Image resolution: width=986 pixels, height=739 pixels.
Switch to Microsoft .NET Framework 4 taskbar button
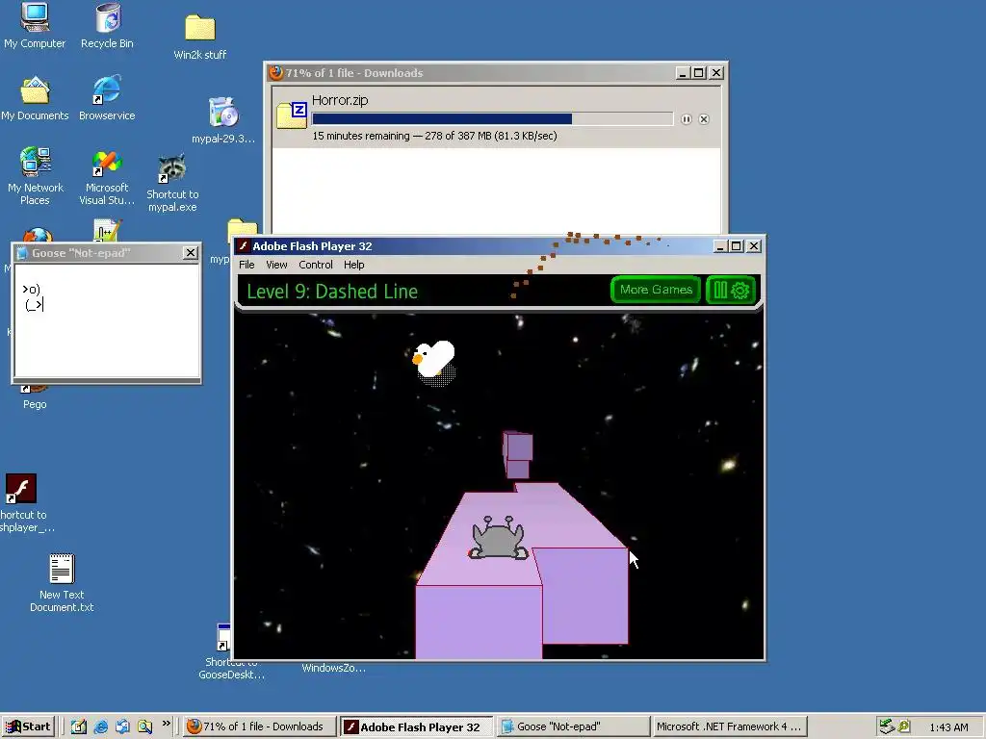(730, 726)
